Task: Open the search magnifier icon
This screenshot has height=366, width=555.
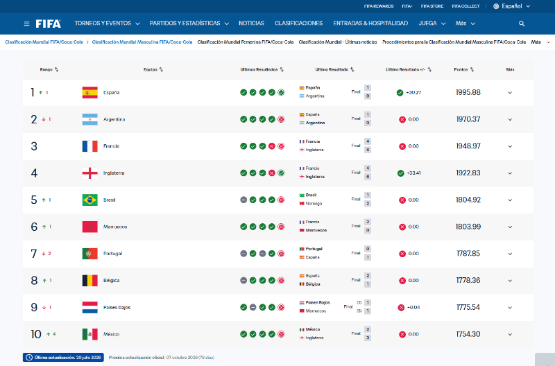Action: (x=522, y=24)
